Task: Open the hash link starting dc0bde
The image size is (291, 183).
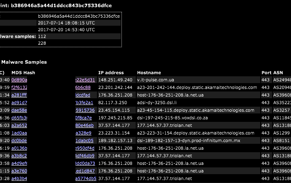Action: pyautogui.click(x=19, y=141)
